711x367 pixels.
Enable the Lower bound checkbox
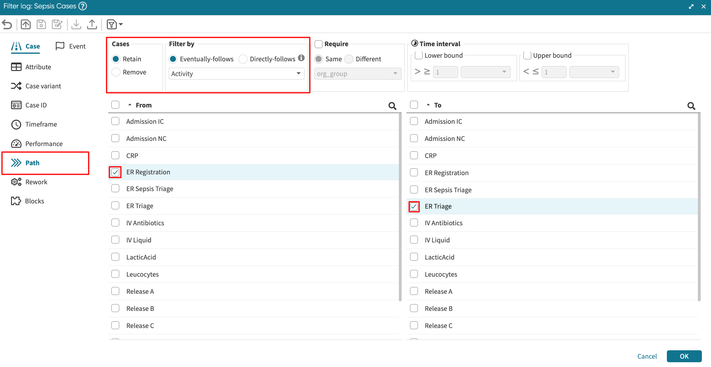[419, 55]
